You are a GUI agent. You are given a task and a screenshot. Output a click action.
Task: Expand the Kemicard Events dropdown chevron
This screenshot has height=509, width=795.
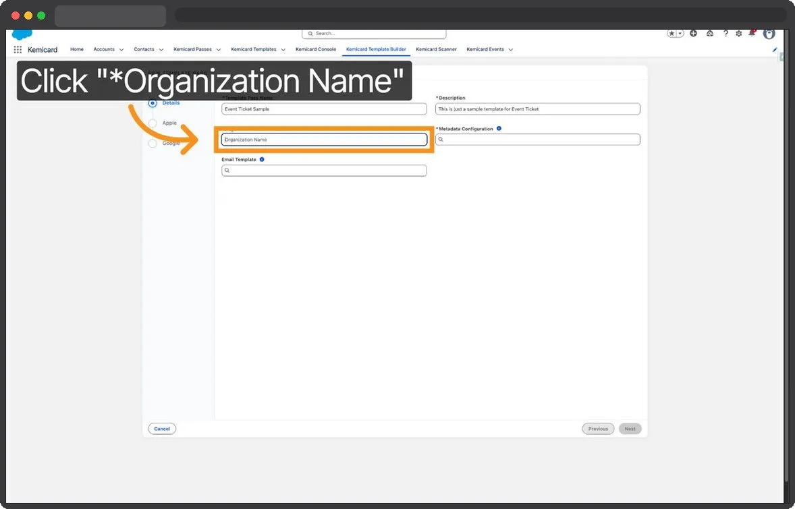tap(511, 50)
